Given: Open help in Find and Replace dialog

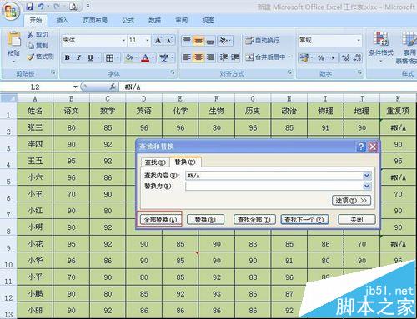Looking at the screenshot, I should point(361,147).
